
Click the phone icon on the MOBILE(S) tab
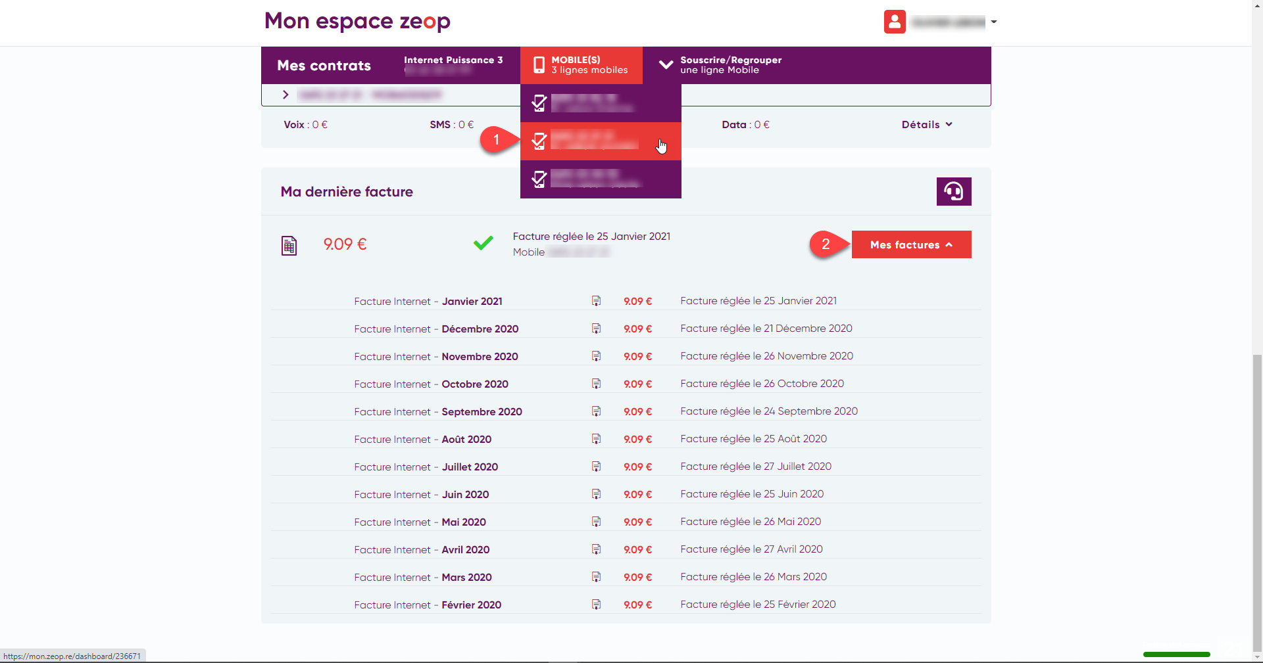(539, 65)
